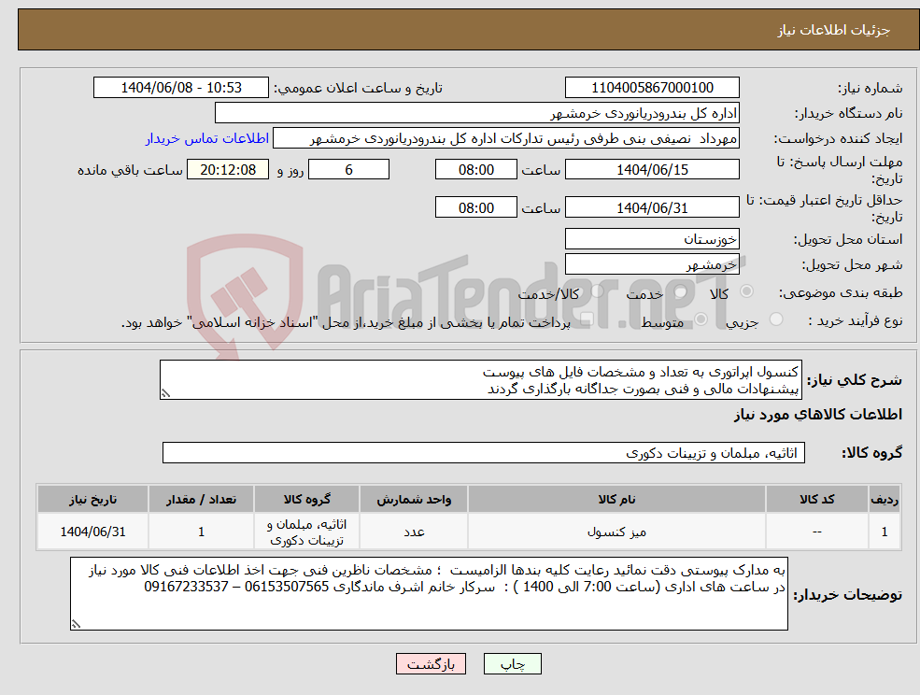Click the بازگشت button
This screenshot has height=695, width=920.
(x=431, y=663)
